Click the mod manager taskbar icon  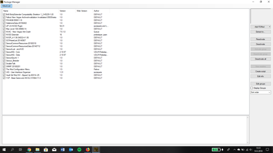(96, 149)
